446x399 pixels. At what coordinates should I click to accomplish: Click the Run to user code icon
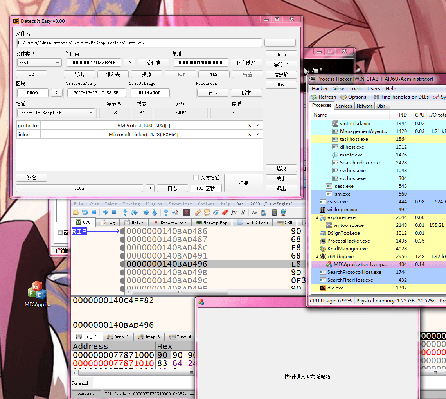tap(175, 212)
